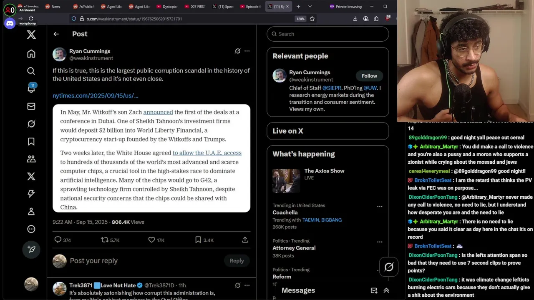Open the Coachella trending topic
This screenshot has width=534, height=300.
[x=285, y=212]
